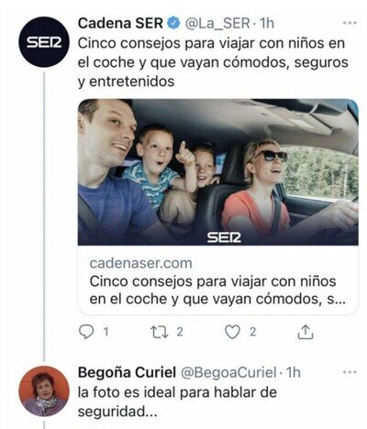Click the tweet text about Cinco consejos
Screen dimensions: 367x429
(x=213, y=62)
